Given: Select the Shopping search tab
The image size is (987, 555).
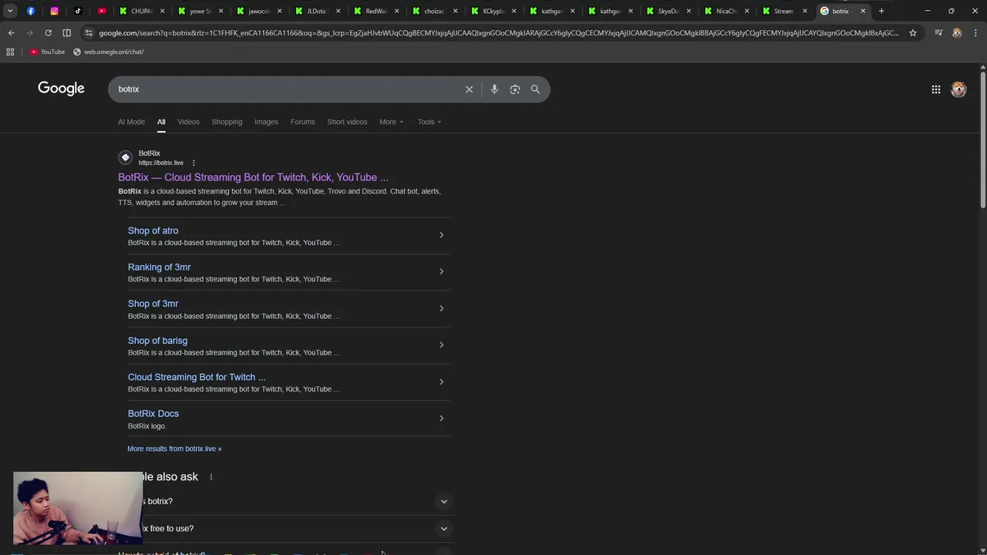Looking at the screenshot, I should (227, 122).
